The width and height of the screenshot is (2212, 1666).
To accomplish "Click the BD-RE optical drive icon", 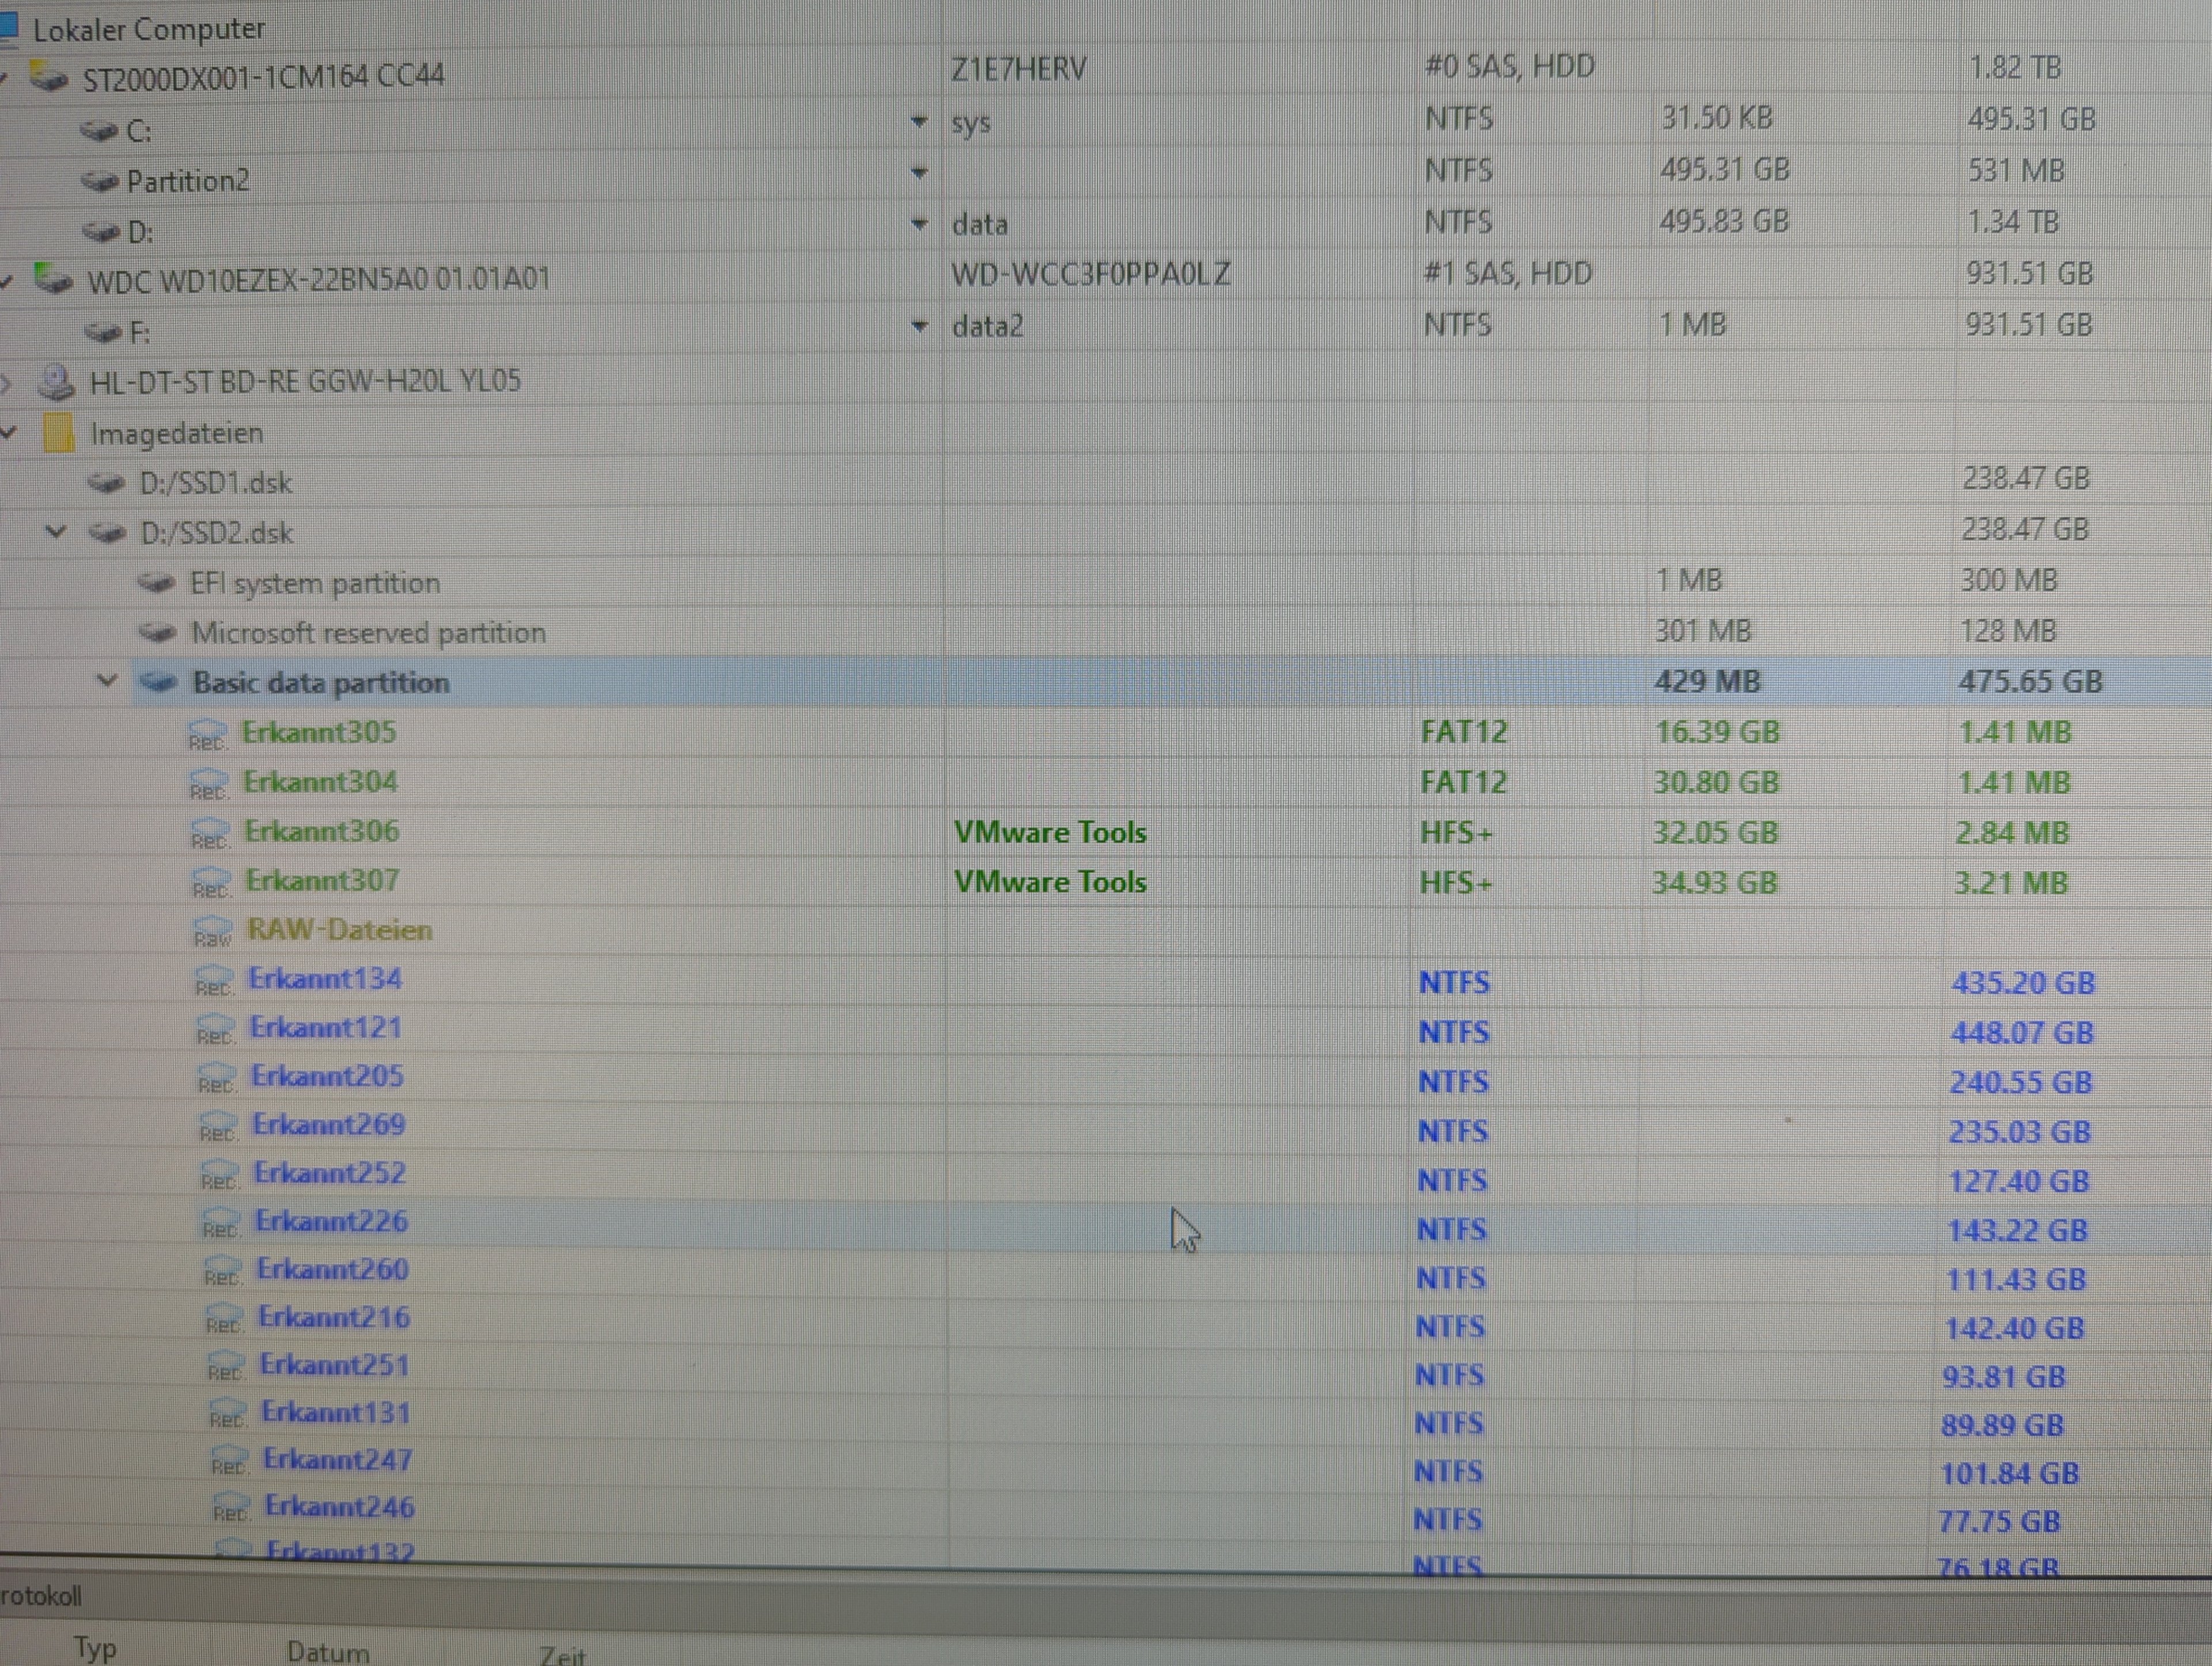I will [x=56, y=381].
